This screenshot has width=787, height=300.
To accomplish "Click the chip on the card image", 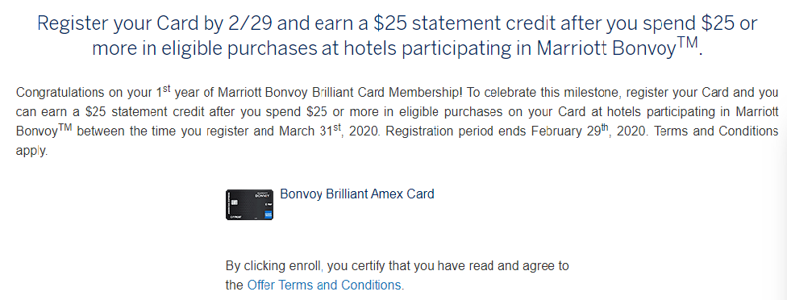I will tap(235, 202).
